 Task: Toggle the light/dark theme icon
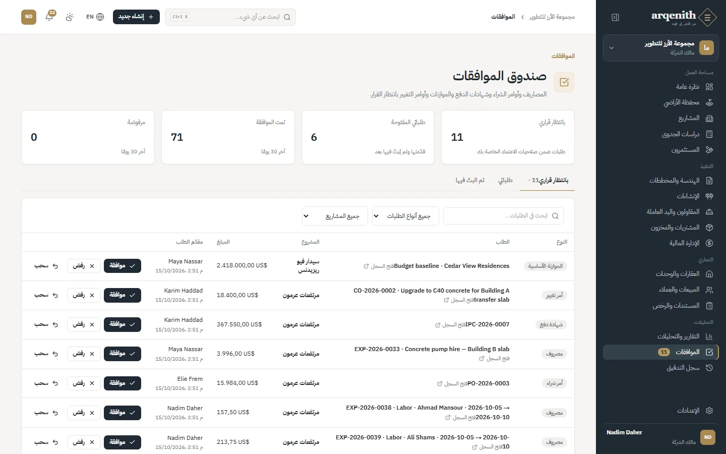(x=70, y=17)
